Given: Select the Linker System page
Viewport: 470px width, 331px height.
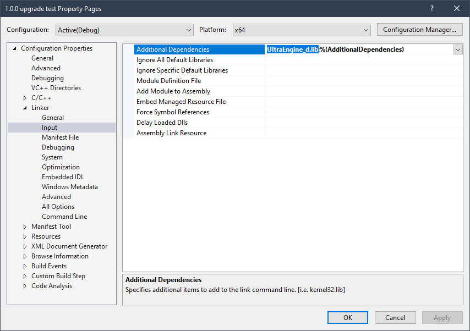Looking at the screenshot, I should [53, 157].
